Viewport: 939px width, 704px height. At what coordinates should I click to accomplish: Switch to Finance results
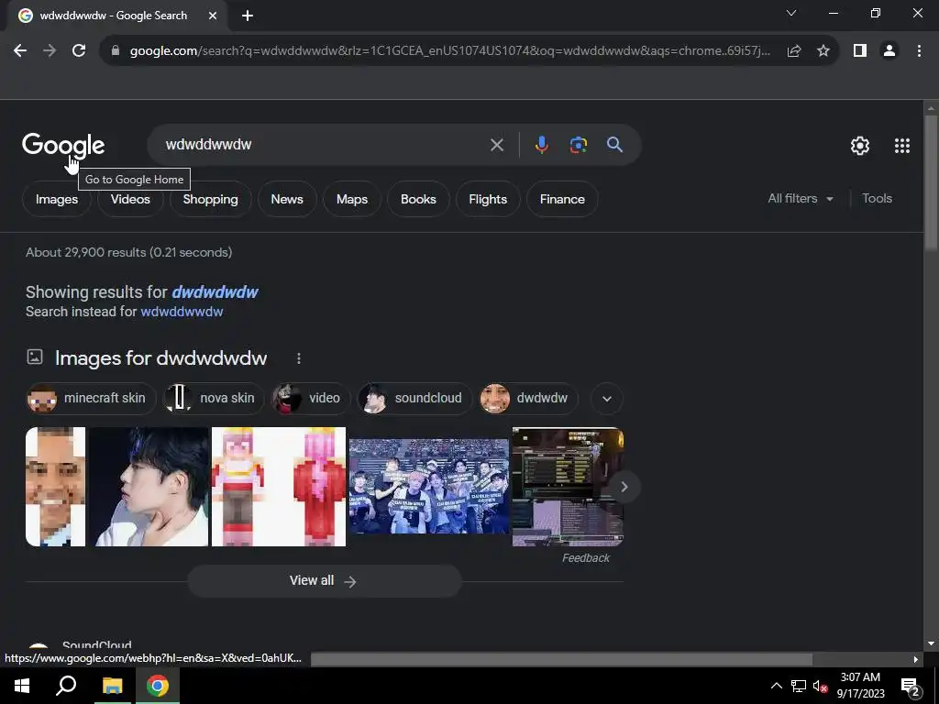coord(562,199)
